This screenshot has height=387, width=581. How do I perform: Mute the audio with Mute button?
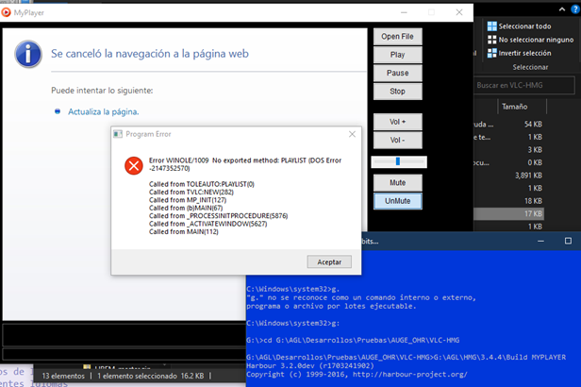(x=397, y=182)
